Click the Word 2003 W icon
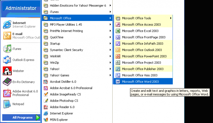 click(x=118, y=82)
